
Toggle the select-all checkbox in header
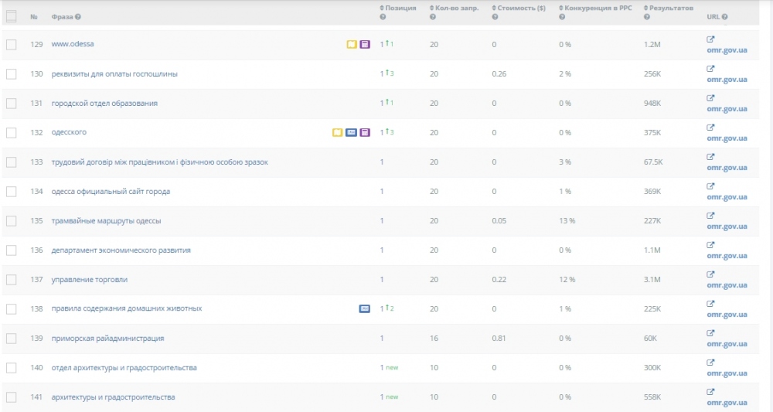(x=11, y=16)
